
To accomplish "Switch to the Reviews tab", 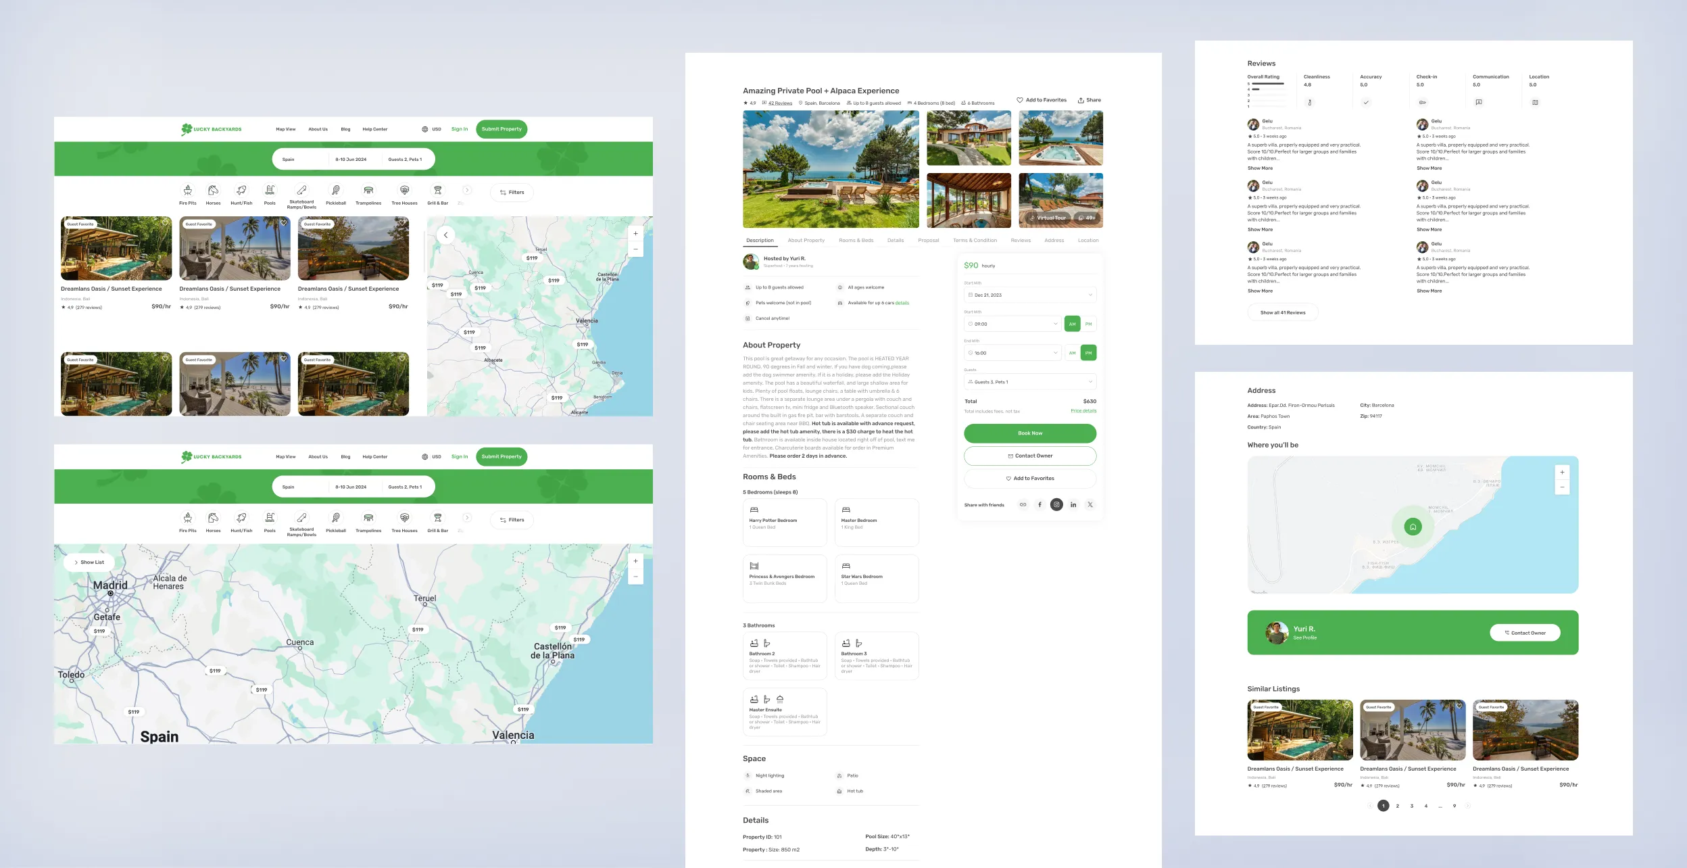I will tap(1021, 240).
